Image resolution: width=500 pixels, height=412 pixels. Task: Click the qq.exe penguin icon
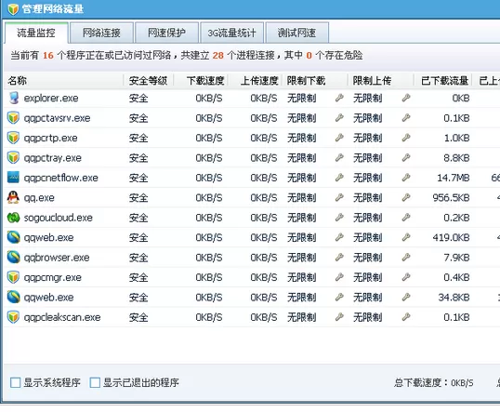pos(13,197)
